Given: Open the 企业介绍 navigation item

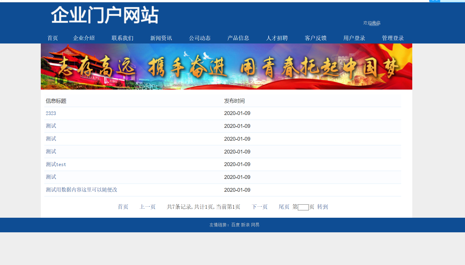Looking at the screenshot, I should pos(84,38).
